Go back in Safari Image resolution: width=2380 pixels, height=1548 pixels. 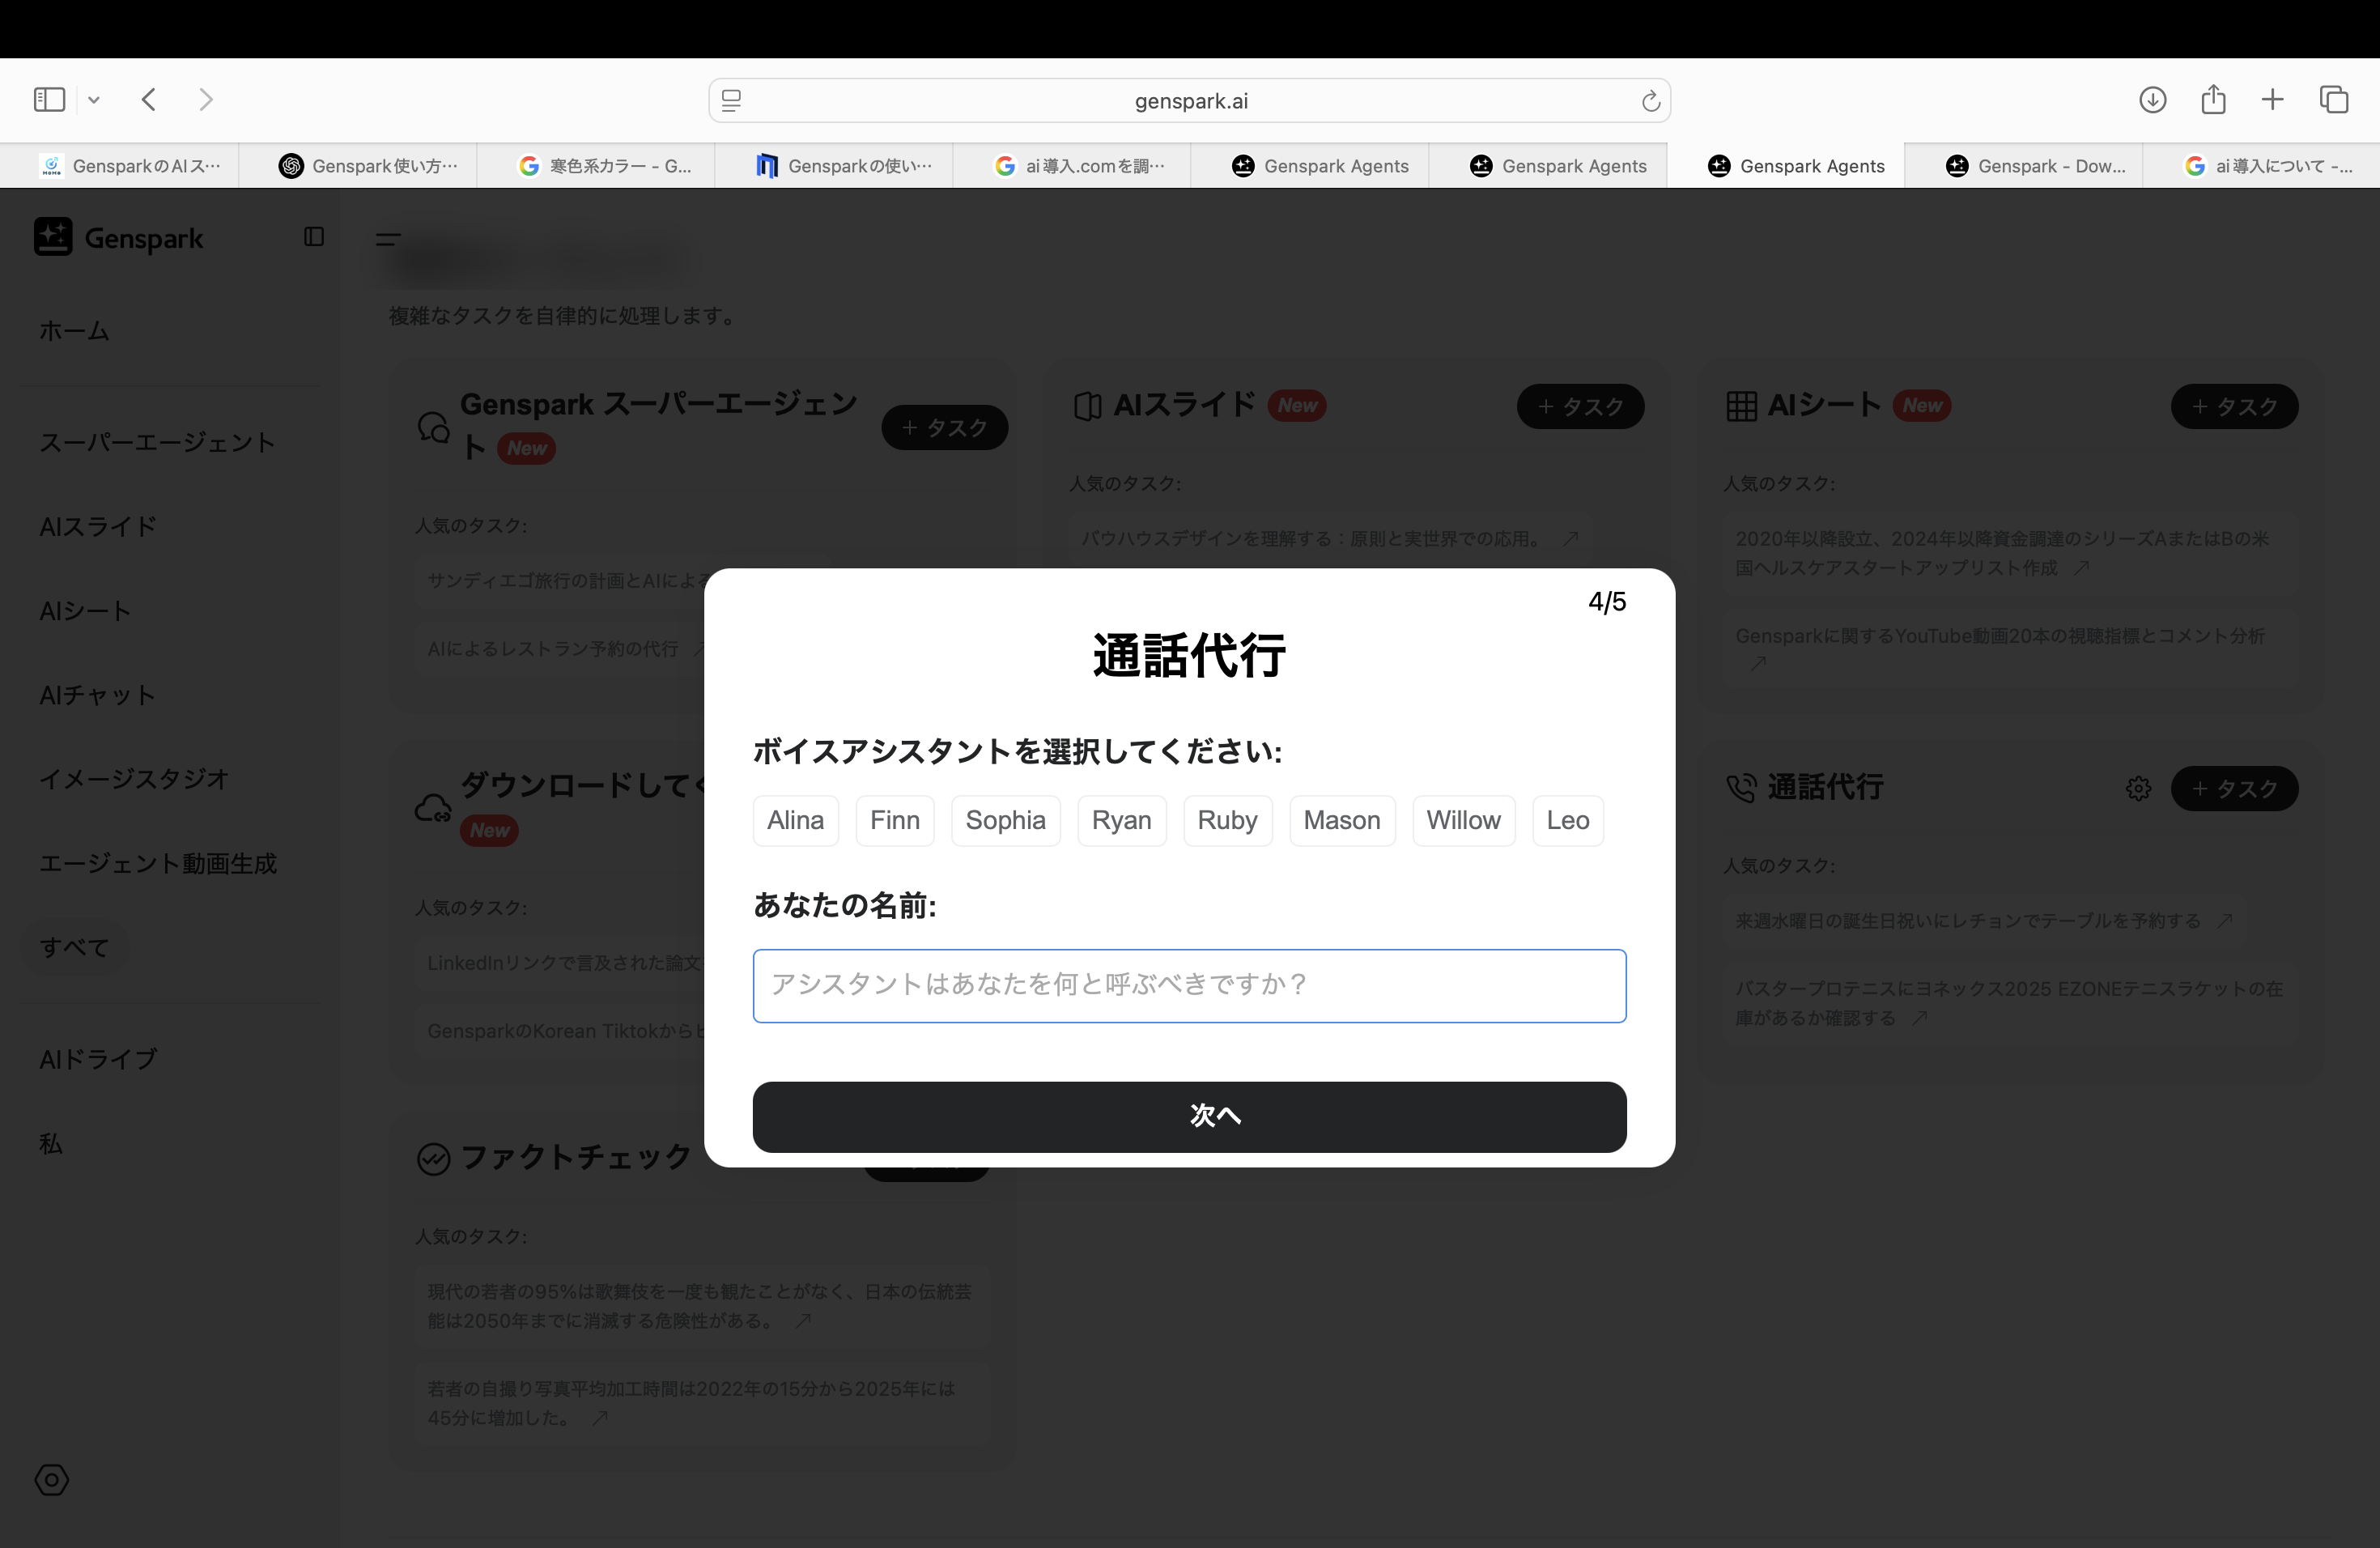(149, 99)
